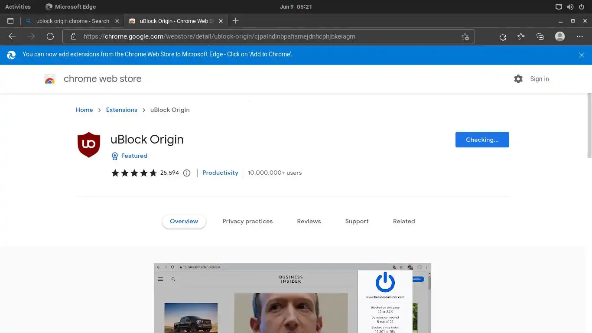The image size is (592, 333).
Task: Go back using the browser back arrow
Action: point(12,36)
